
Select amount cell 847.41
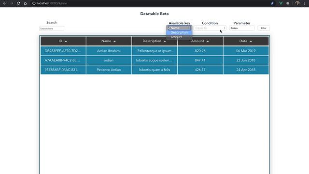click(x=200, y=60)
